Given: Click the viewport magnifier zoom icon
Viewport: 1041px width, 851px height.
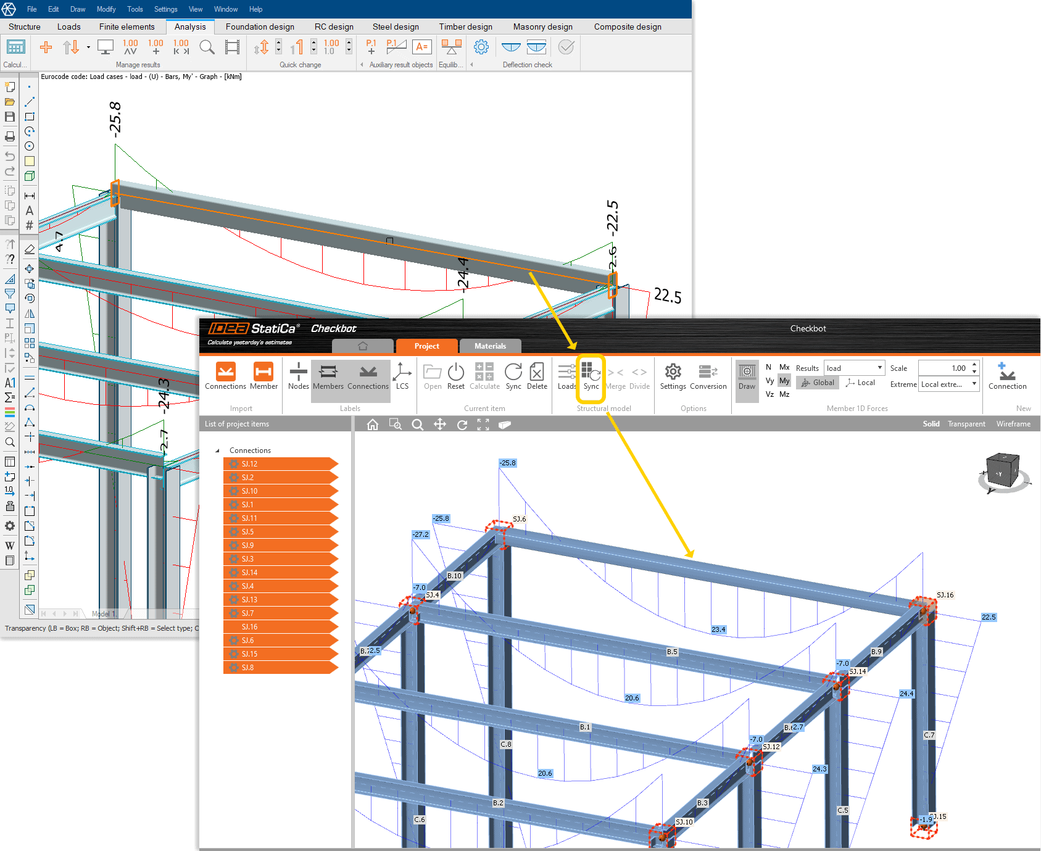Looking at the screenshot, I should (418, 425).
